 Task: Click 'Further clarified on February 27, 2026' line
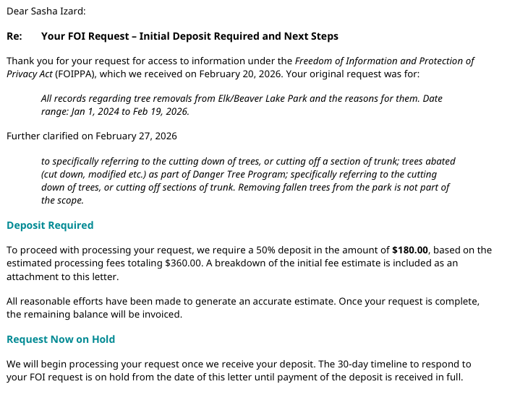(91, 136)
